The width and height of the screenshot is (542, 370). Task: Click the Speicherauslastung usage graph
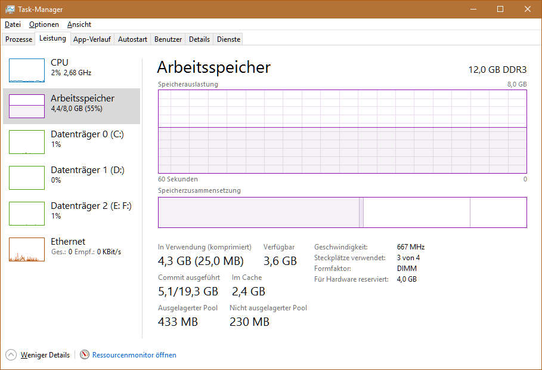pyautogui.click(x=342, y=131)
